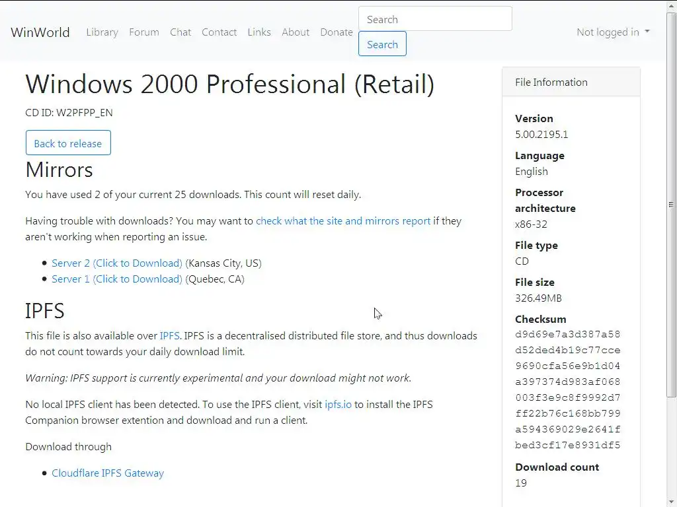Click the File type value CD
677x507 pixels.
[522, 261]
